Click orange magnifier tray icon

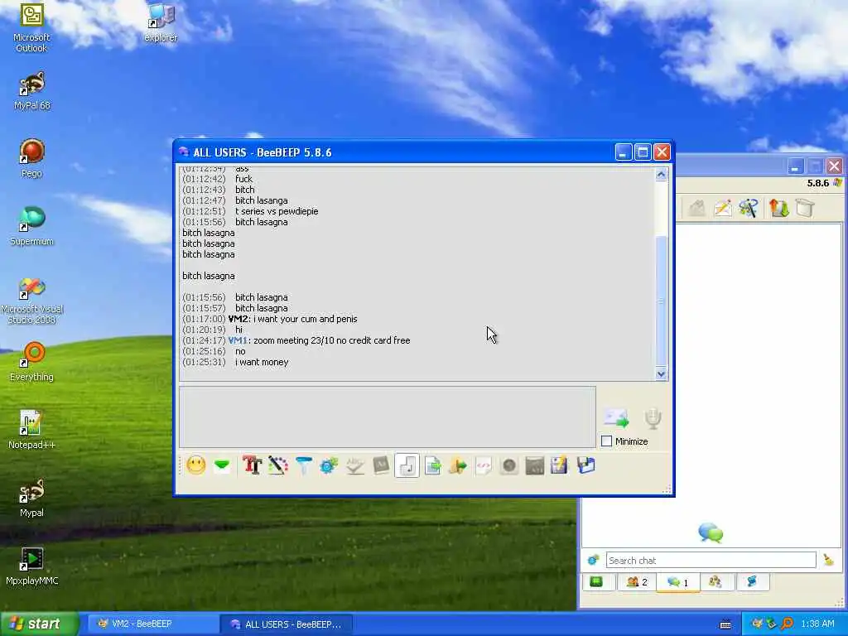click(x=787, y=624)
